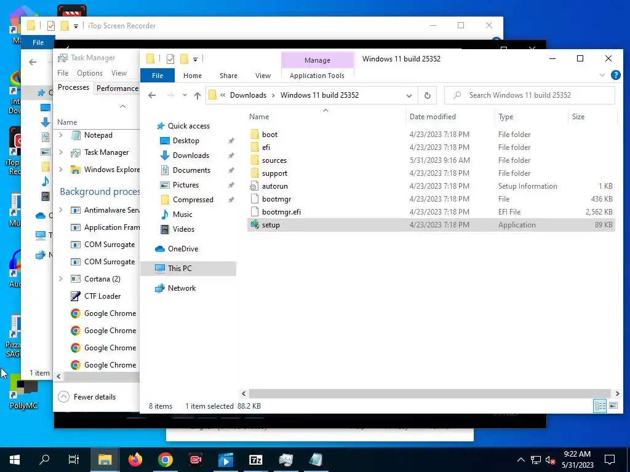Open Task Manager's File menu
Image resolution: width=630 pixels, height=472 pixels.
[63, 73]
